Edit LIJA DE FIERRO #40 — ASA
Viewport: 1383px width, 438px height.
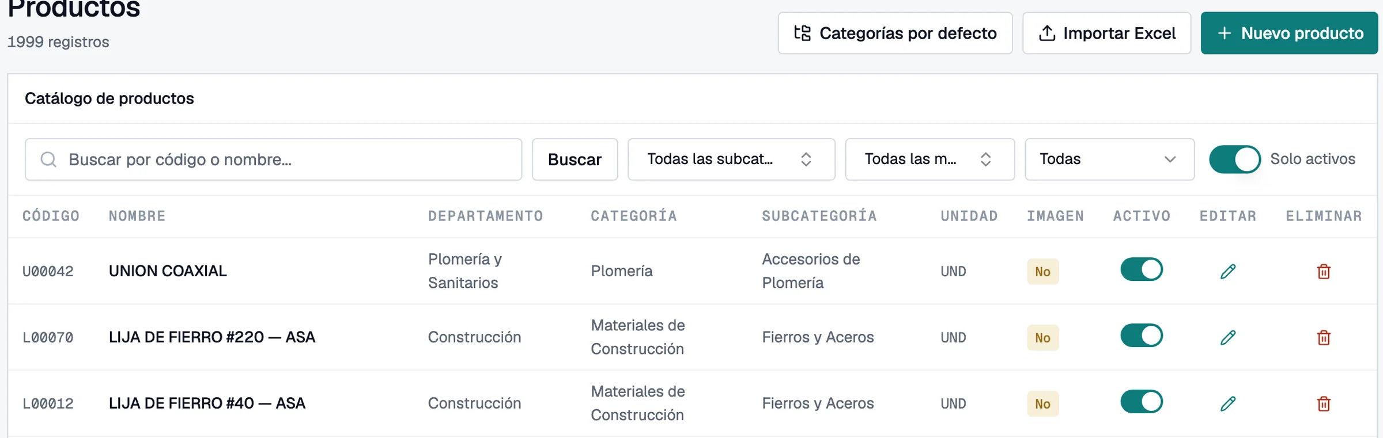pos(1228,403)
